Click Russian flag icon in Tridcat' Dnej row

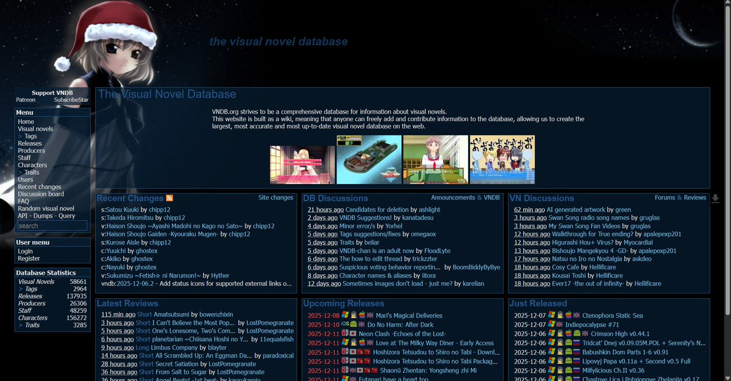pos(577,343)
